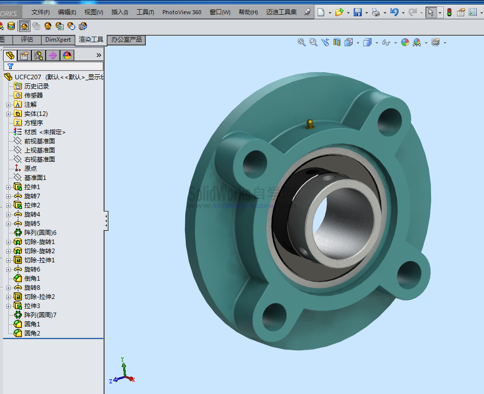Viewport: 484px width, 394px height.
Task: Toggle the integrated preview render button
Action: coord(24,26)
